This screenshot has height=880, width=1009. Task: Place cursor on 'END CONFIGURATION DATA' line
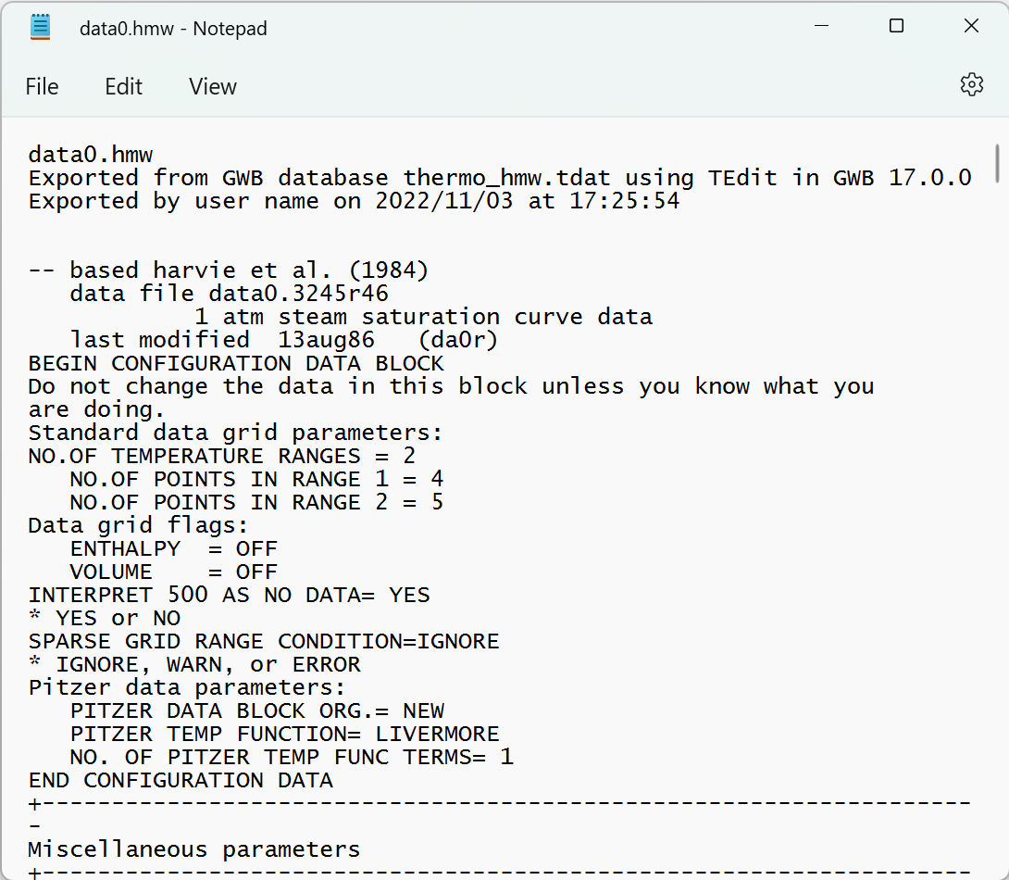pos(181,780)
